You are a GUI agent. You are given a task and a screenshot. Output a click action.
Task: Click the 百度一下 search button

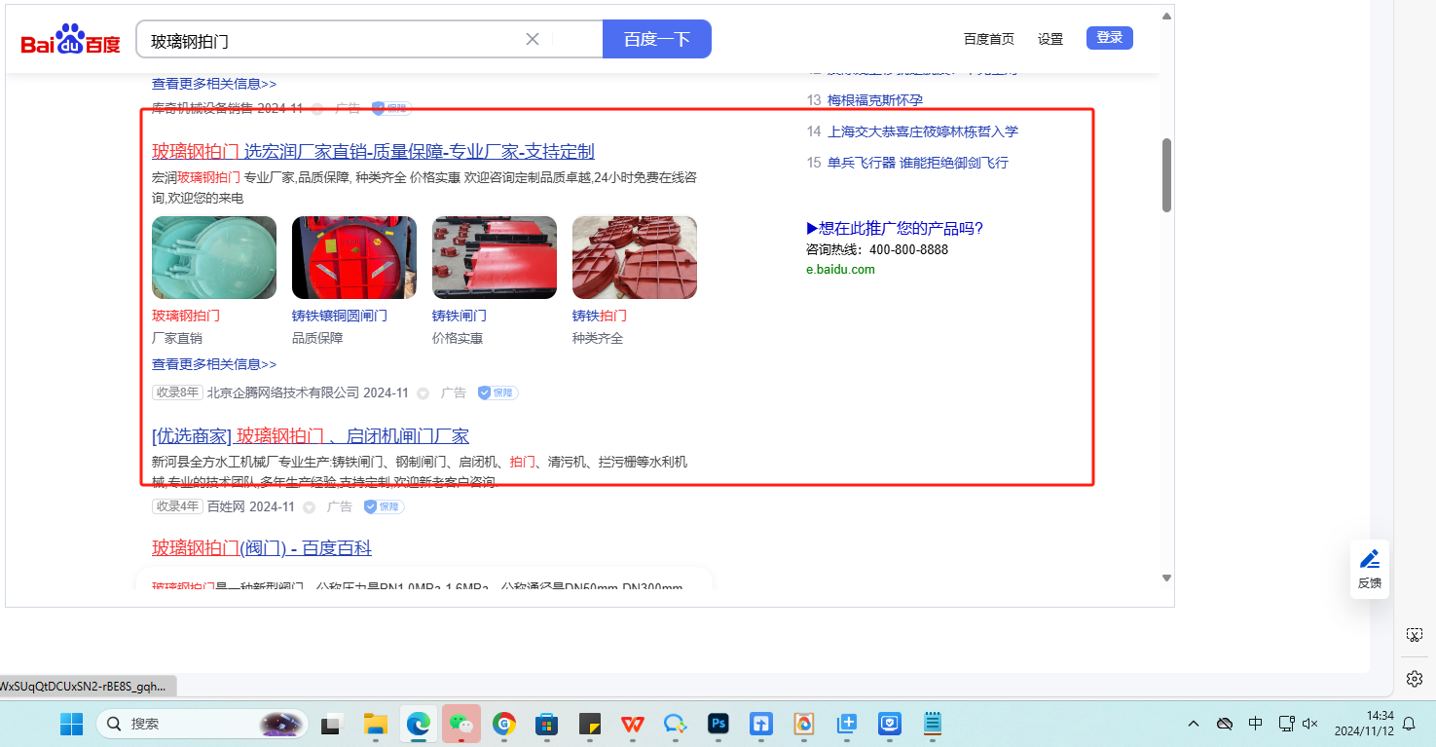click(x=657, y=39)
